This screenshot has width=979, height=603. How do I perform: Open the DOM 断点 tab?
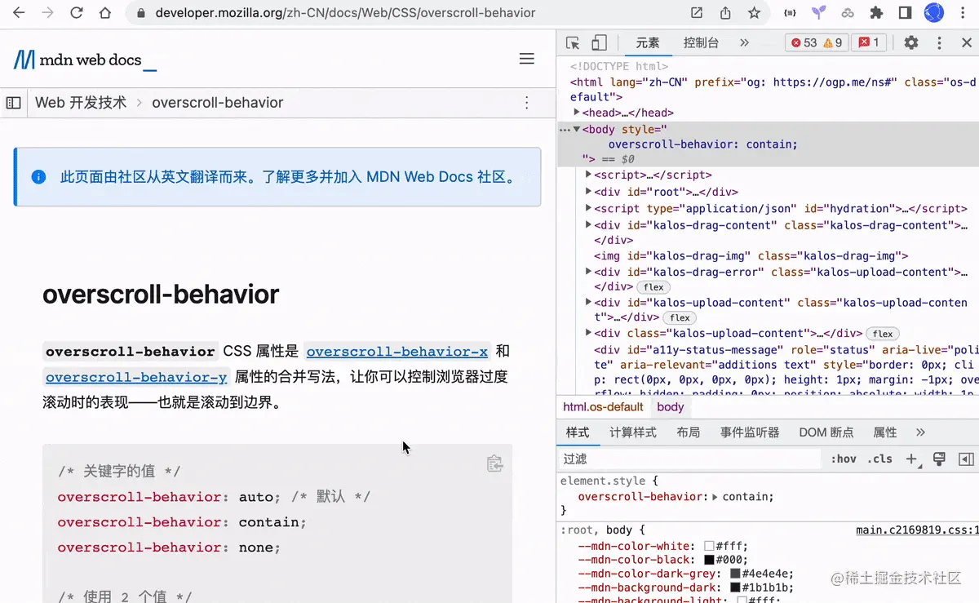tap(826, 432)
